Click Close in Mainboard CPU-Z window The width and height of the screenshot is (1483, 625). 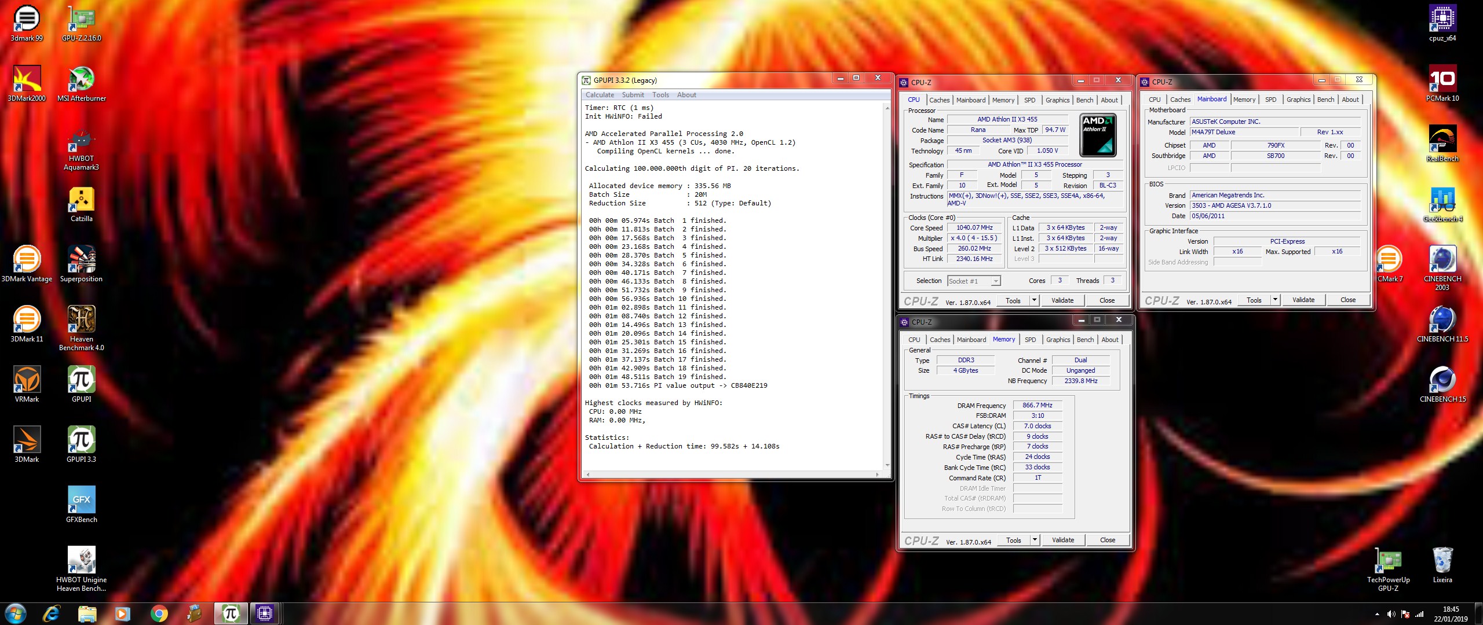click(1348, 300)
